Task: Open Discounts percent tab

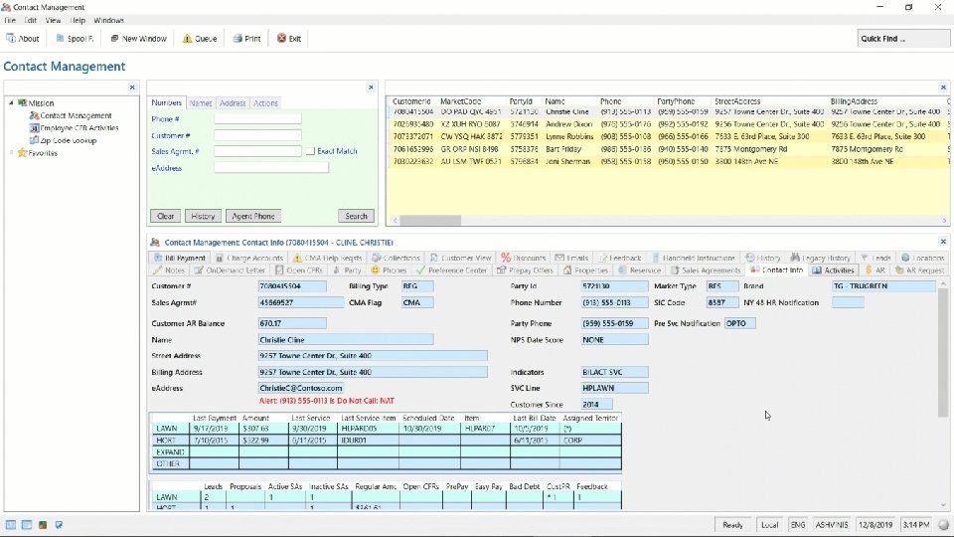Action: 524,258
